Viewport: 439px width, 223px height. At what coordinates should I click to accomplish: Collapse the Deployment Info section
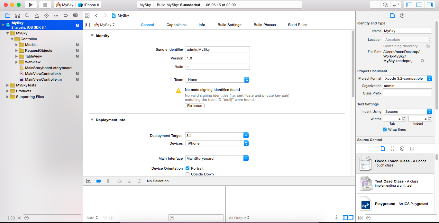tap(92, 120)
